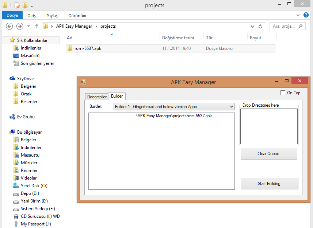The image size is (313, 228).
Task: Click the up one level arrow
Action: click(x=37, y=26)
